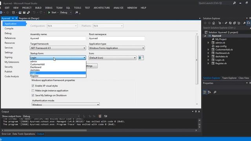Image resolution: width=251 pixels, height=141 pixels.
Task: Click the green Start debugging arrow
Action: click(49, 13)
